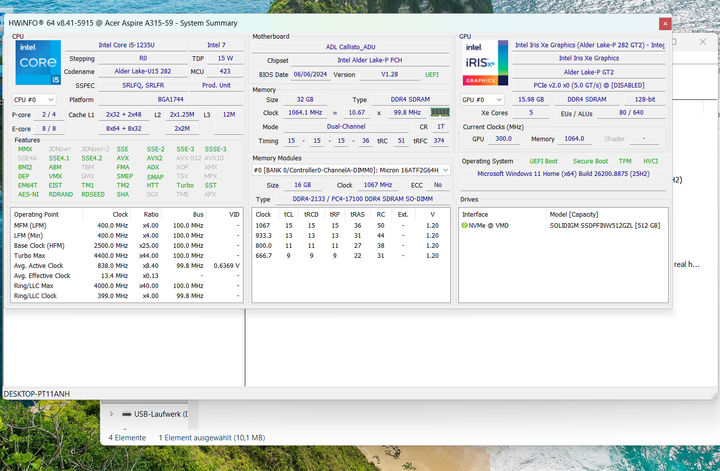Image resolution: width=720 pixels, height=471 pixels.
Task: Click the Alder Lake-P GT2 GPU codename
Action: (589, 72)
